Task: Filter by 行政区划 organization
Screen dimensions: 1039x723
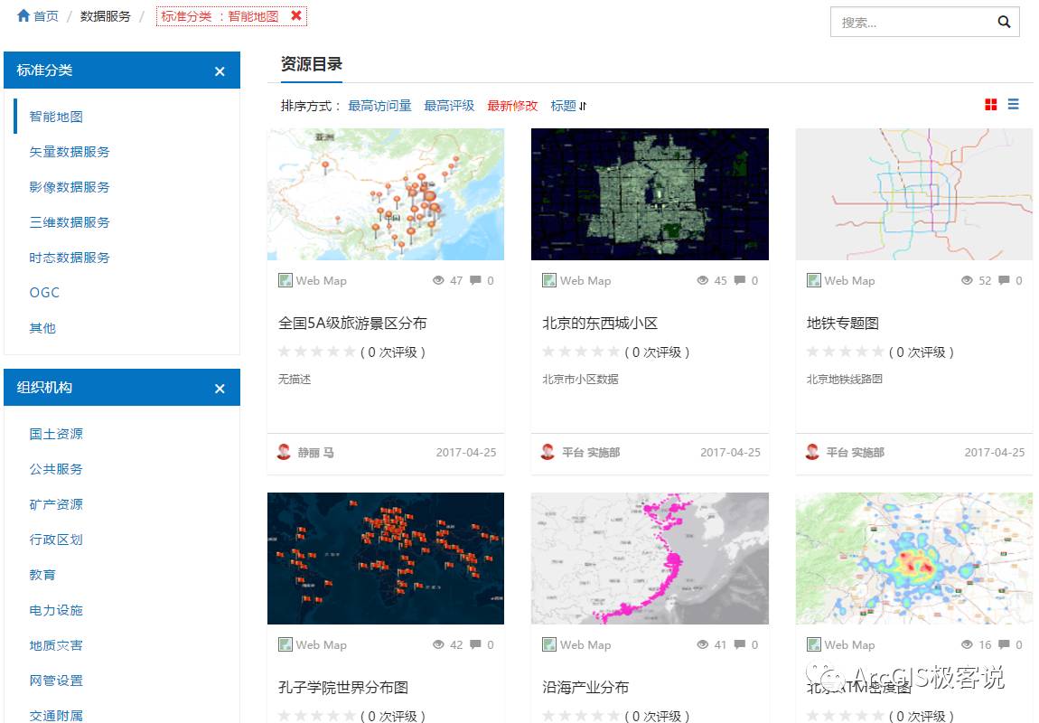Action: 56,540
